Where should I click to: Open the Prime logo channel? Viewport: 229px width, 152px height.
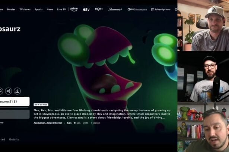pos(74,9)
